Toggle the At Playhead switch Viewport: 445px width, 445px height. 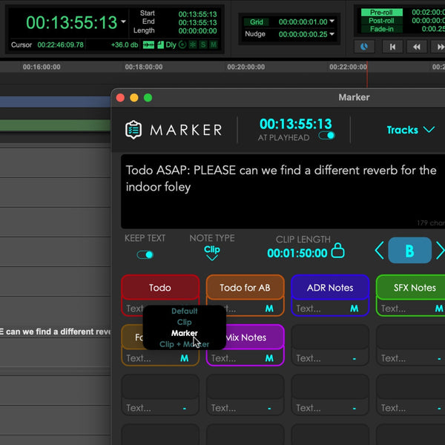326,136
